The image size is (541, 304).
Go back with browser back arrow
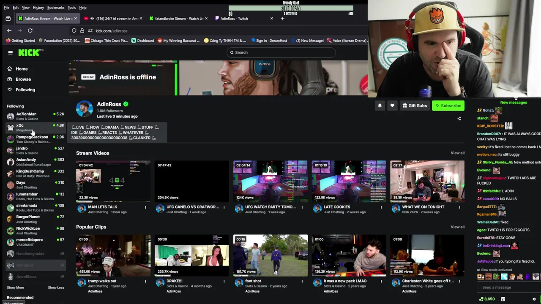click(x=9, y=30)
